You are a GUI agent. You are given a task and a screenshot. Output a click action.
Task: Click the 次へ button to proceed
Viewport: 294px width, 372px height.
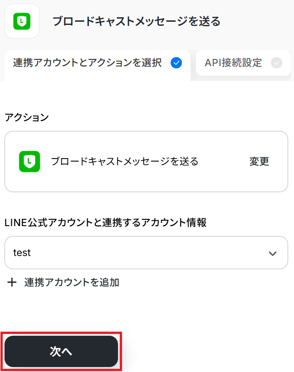pos(61,352)
